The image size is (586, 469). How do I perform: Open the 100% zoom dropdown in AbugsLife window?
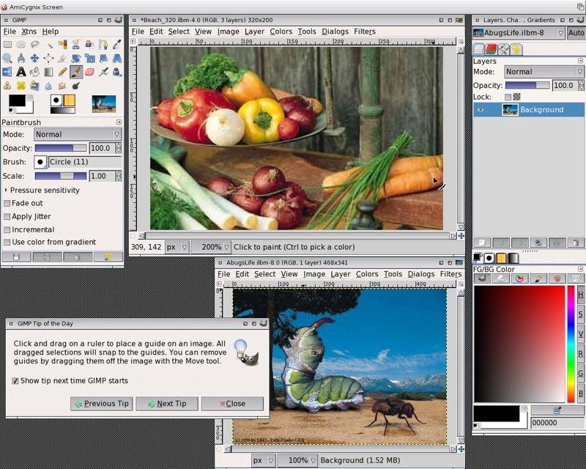tap(298, 460)
